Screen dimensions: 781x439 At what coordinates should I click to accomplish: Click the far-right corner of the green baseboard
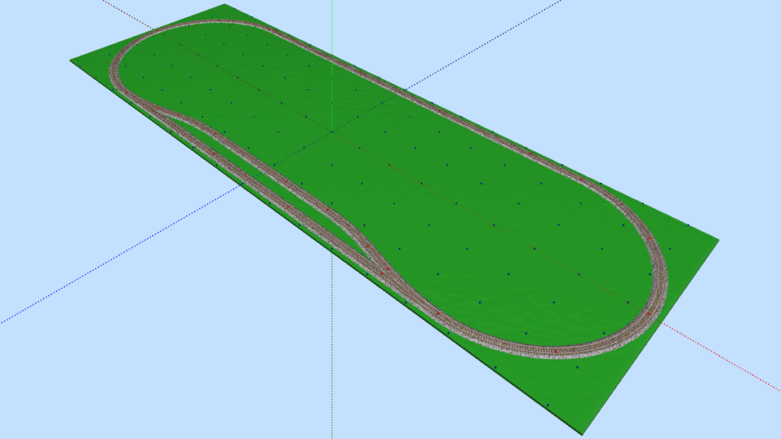(718, 240)
